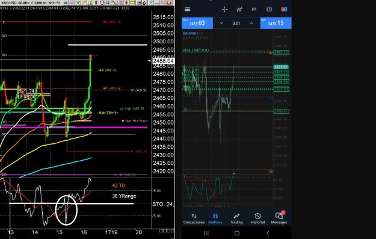Viewport: 376px width, 239px height.
Task: Click the YH 2469.95 label
Action: (x=138, y=90)
